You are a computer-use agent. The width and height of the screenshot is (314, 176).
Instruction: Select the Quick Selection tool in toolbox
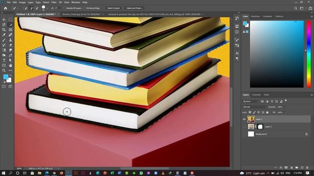(x=10, y=25)
